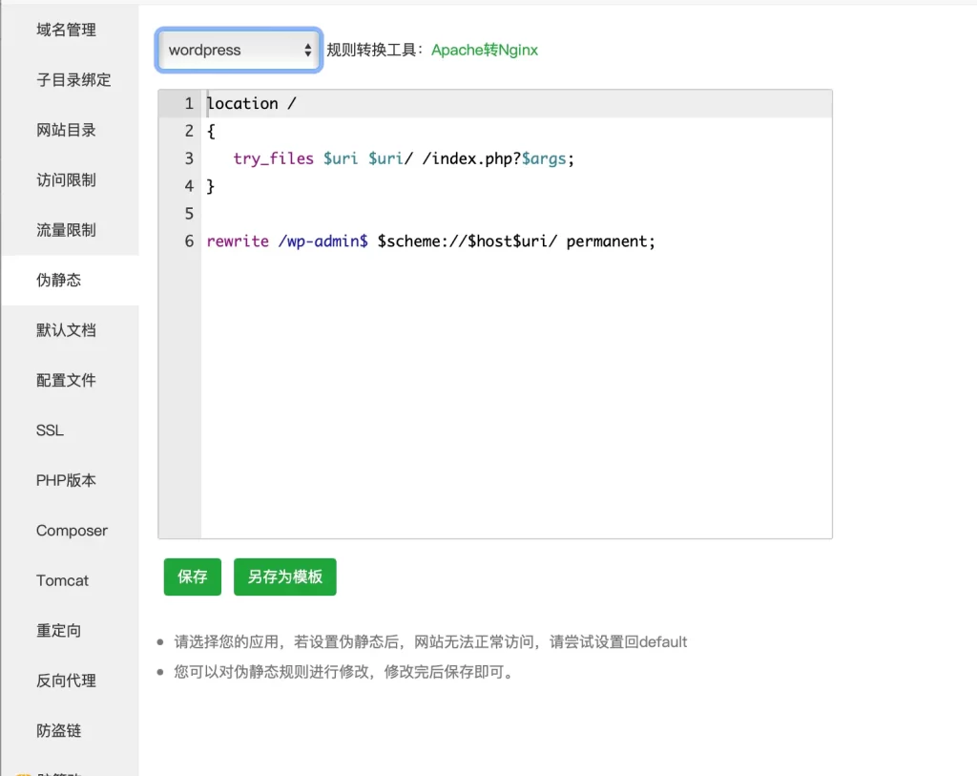Click the hint '您可以对伪静态规则进行修改'
977x776 pixels.
pos(343,672)
